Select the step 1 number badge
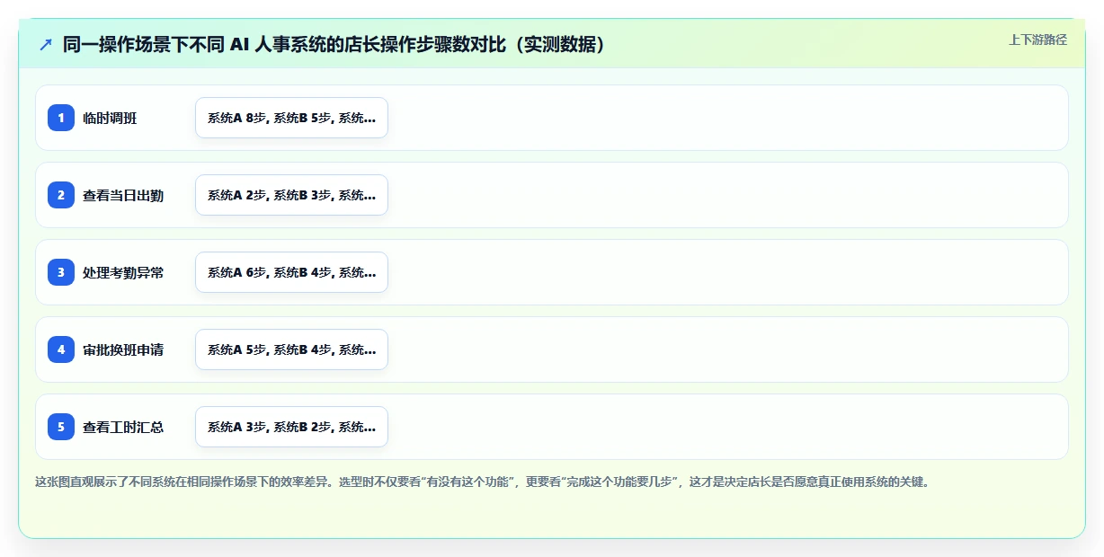The height and width of the screenshot is (557, 1104). (61, 118)
